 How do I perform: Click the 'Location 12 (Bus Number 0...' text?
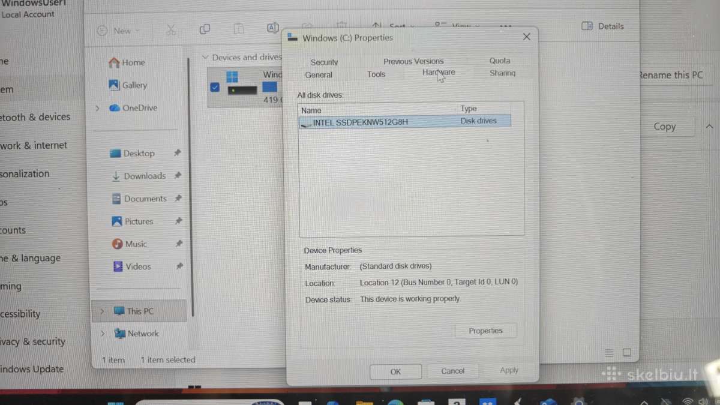tap(439, 282)
